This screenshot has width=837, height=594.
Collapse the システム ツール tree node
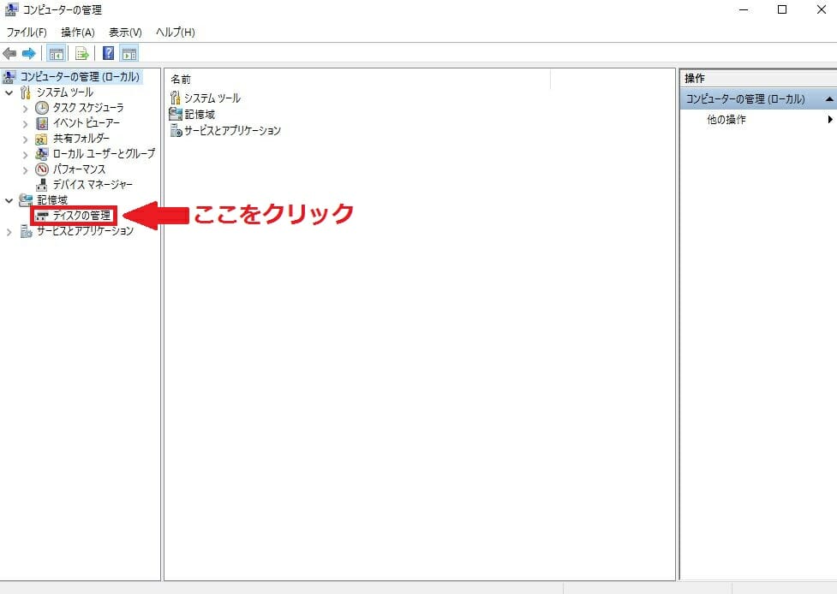pyautogui.click(x=9, y=92)
